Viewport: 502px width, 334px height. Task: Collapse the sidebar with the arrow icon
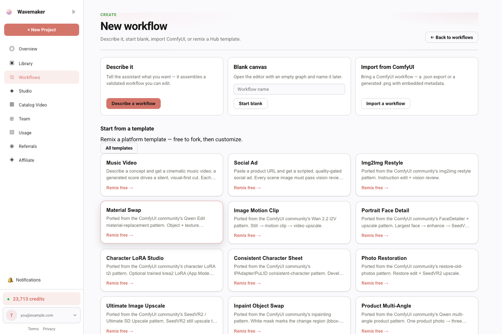(74, 12)
